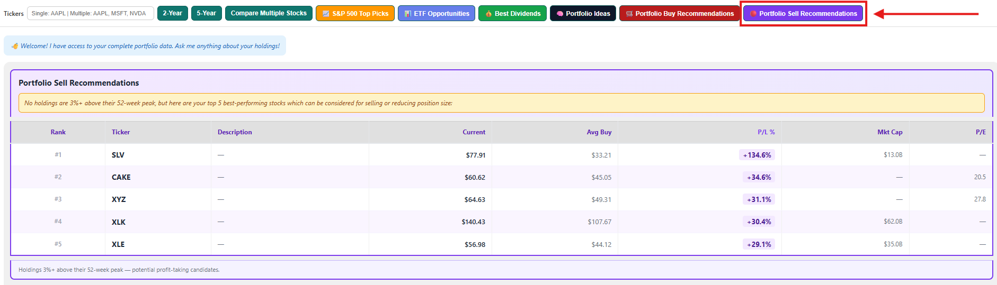The width and height of the screenshot is (997, 285).
Task: Open S&P 500 Top Picks
Action: point(355,13)
